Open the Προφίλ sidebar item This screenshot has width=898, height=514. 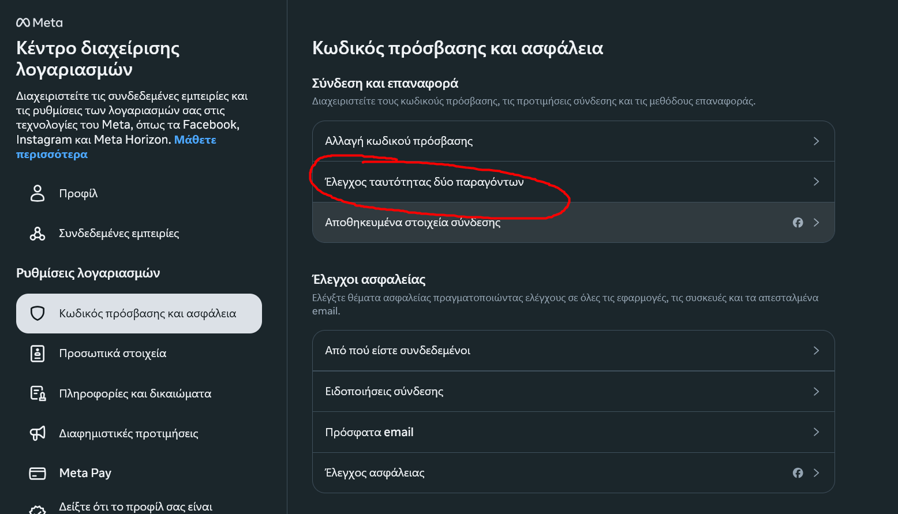(x=139, y=193)
